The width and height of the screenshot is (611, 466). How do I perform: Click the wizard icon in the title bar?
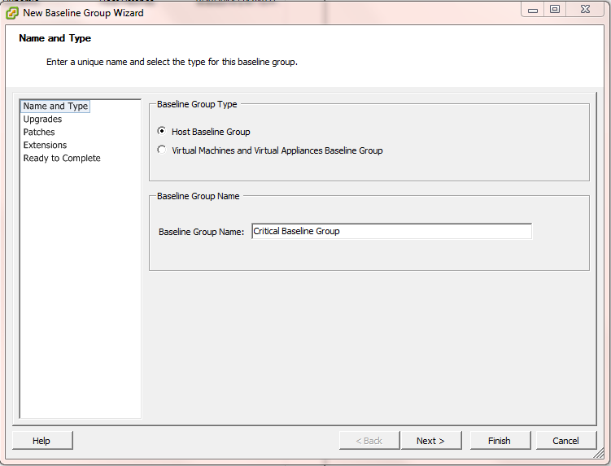tap(12, 13)
